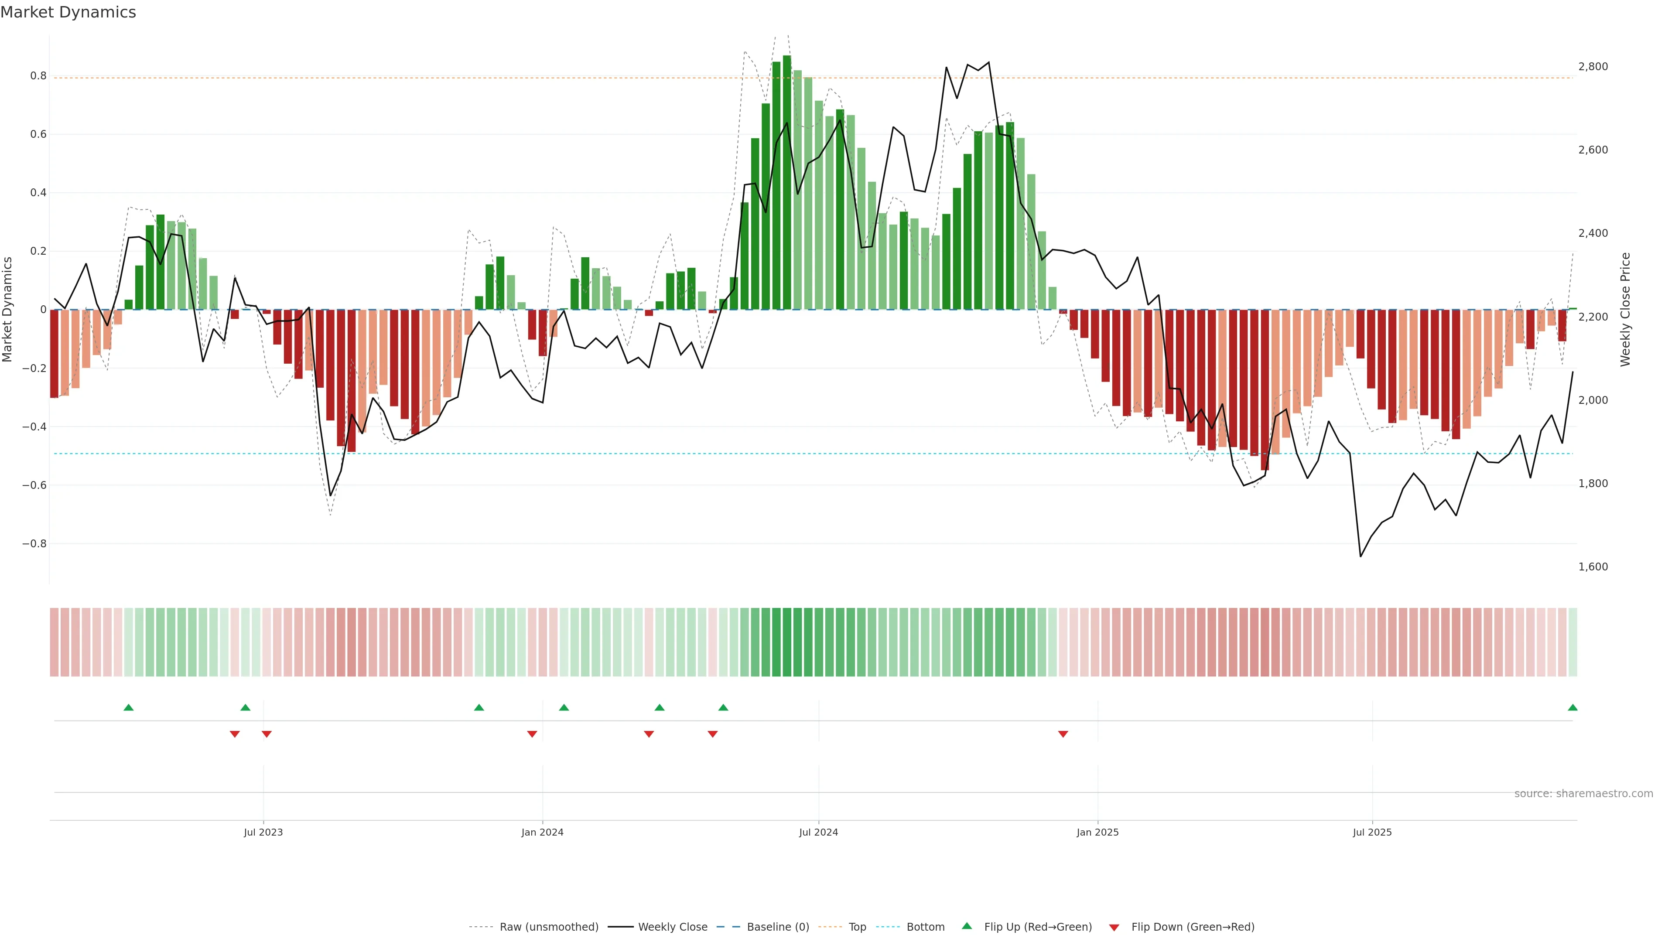Select the rightmost green flip-up marker
Screen dimensions: 1675x942
pos(1572,707)
